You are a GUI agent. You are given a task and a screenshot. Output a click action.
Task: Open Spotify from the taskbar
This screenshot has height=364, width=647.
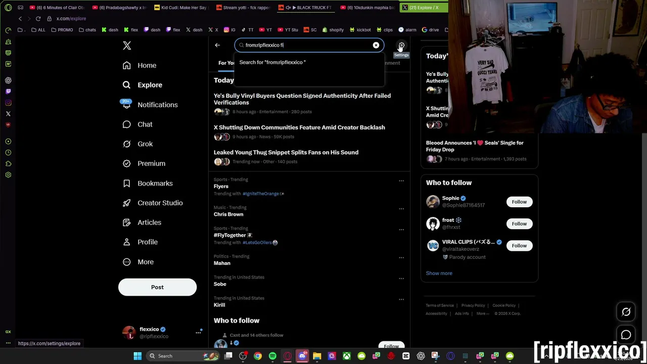[272, 356]
